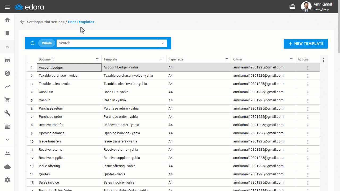Expand sidebar section with down chevron
Screen dimensions: 340x191
pyautogui.click(x=7, y=140)
